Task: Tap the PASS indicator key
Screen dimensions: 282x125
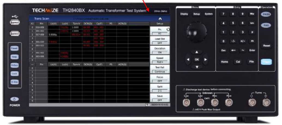Action: coord(266,14)
